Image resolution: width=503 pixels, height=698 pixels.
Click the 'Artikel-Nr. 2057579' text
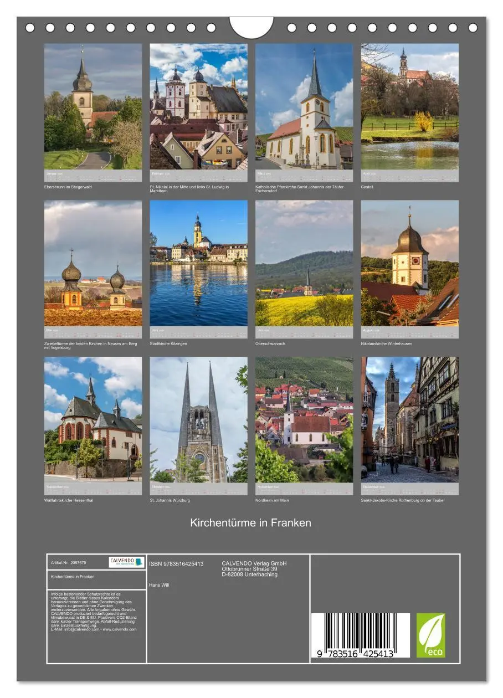coord(68,562)
